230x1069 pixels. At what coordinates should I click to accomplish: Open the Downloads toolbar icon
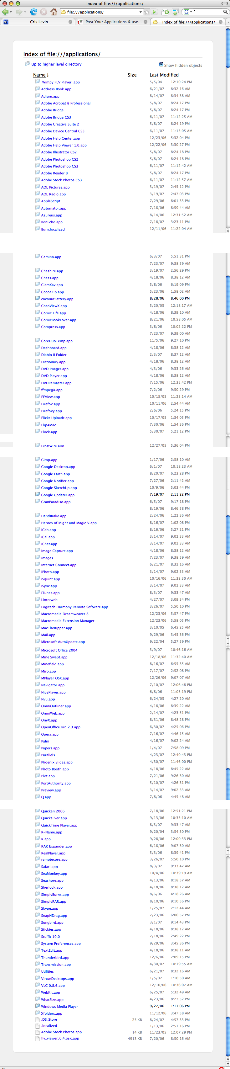point(175,12)
